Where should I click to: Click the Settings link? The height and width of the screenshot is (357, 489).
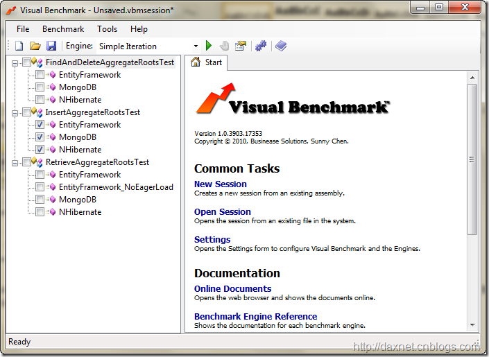212,239
